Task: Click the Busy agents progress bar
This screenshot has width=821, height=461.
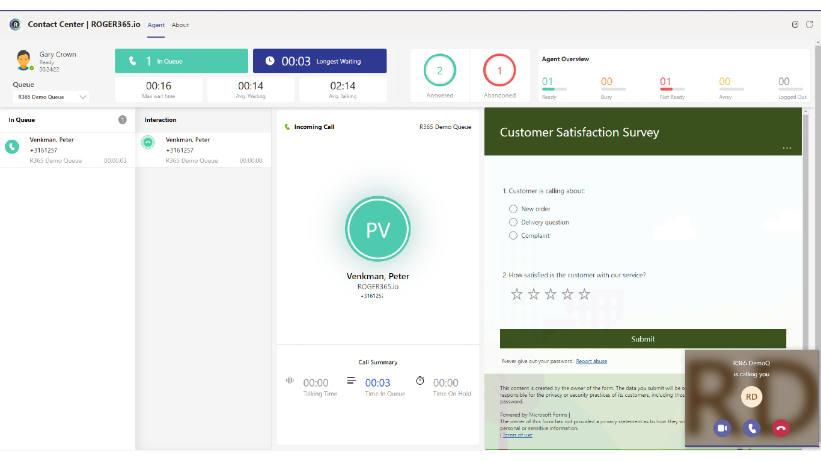Action: click(613, 89)
